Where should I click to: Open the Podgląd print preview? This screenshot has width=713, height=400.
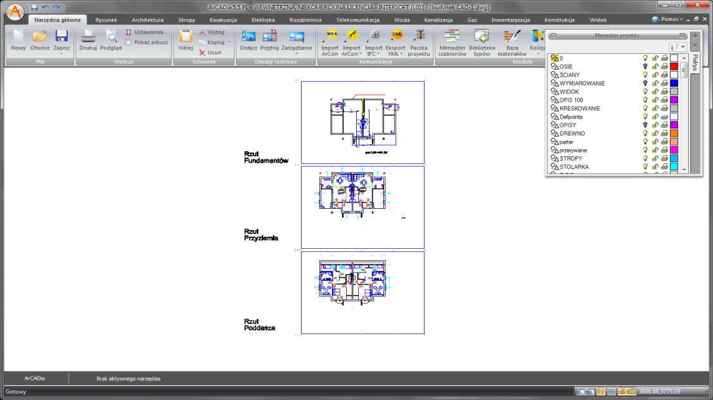tap(110, 40)
